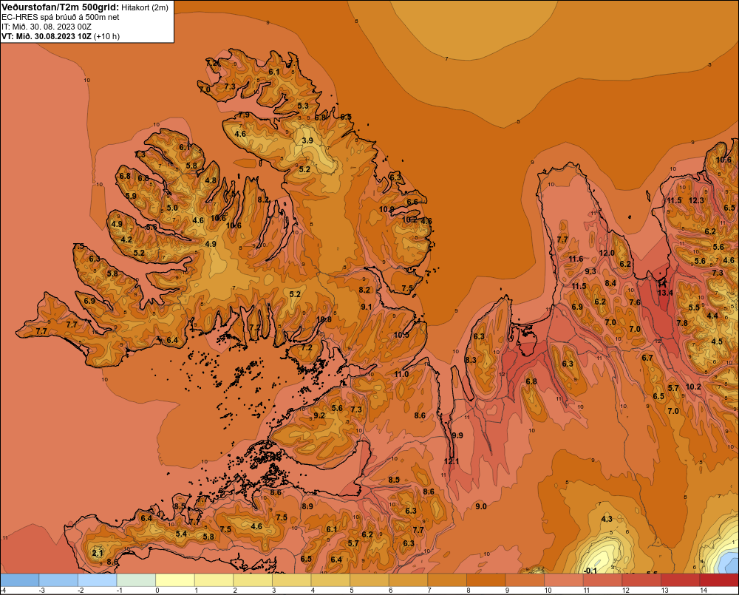739x595 pixels.
Task: Click the 5.9 temperature value
Action: click(131, 196)
